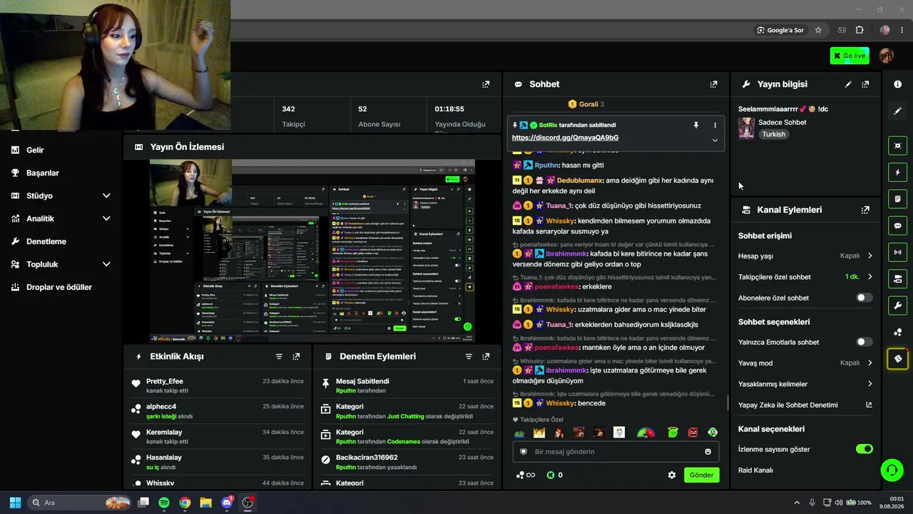The height and width of the screenshot is (514, 913).
Task: Open pinned message three-dot menu
Action: 715,125
